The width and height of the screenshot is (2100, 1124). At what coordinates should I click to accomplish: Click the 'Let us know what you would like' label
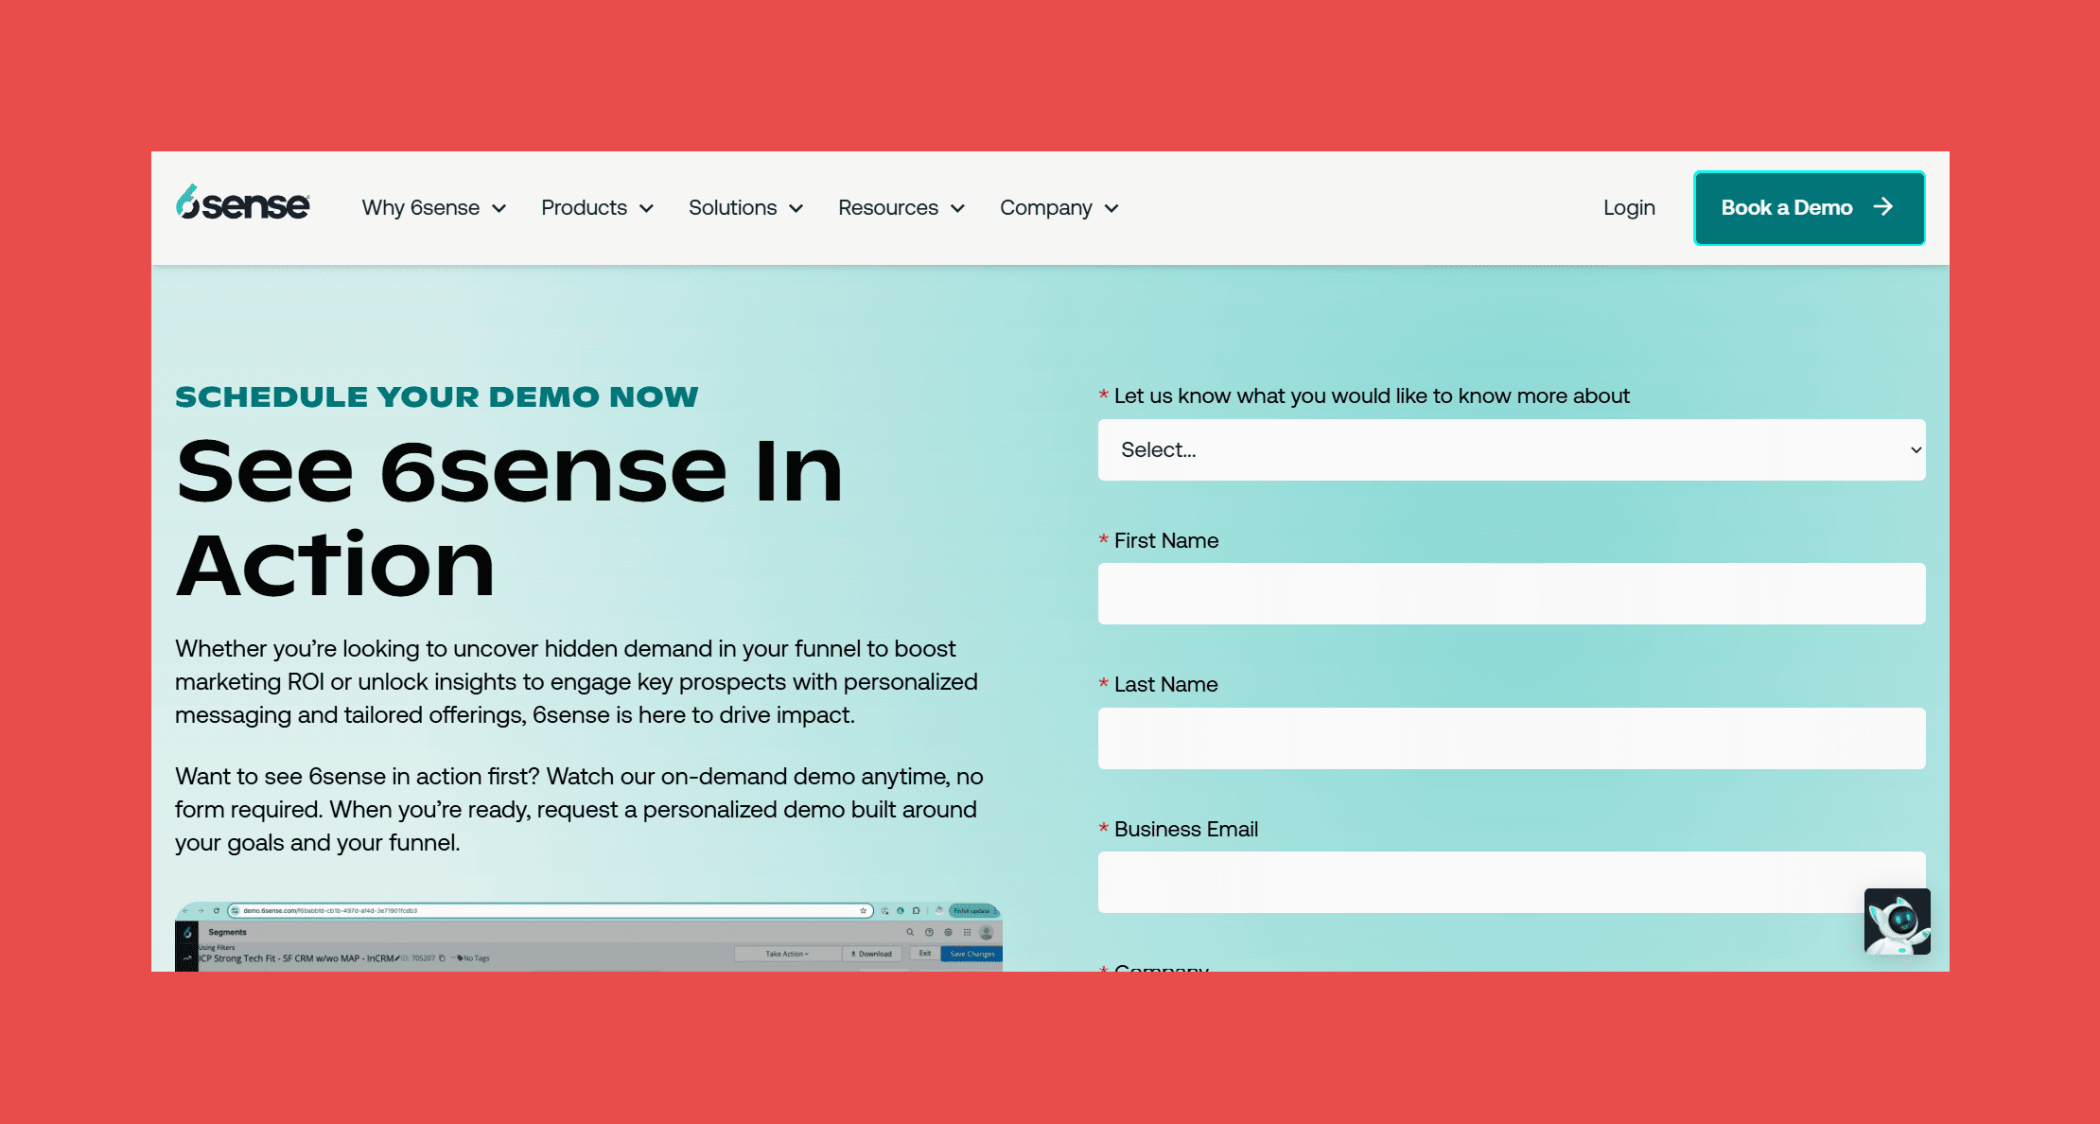(x=1372, y=395)
